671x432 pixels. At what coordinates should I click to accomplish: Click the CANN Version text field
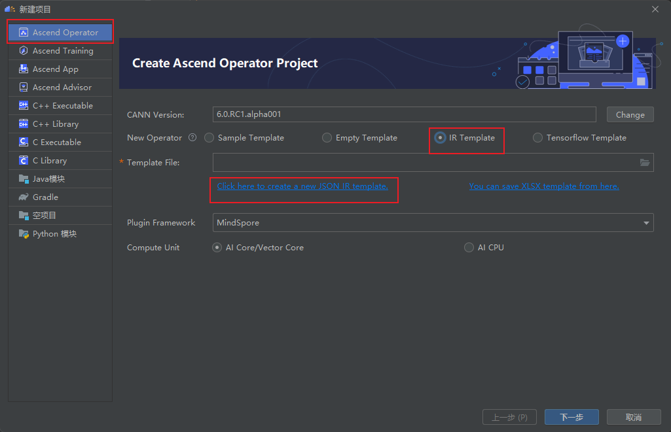(x=405, y=114)
